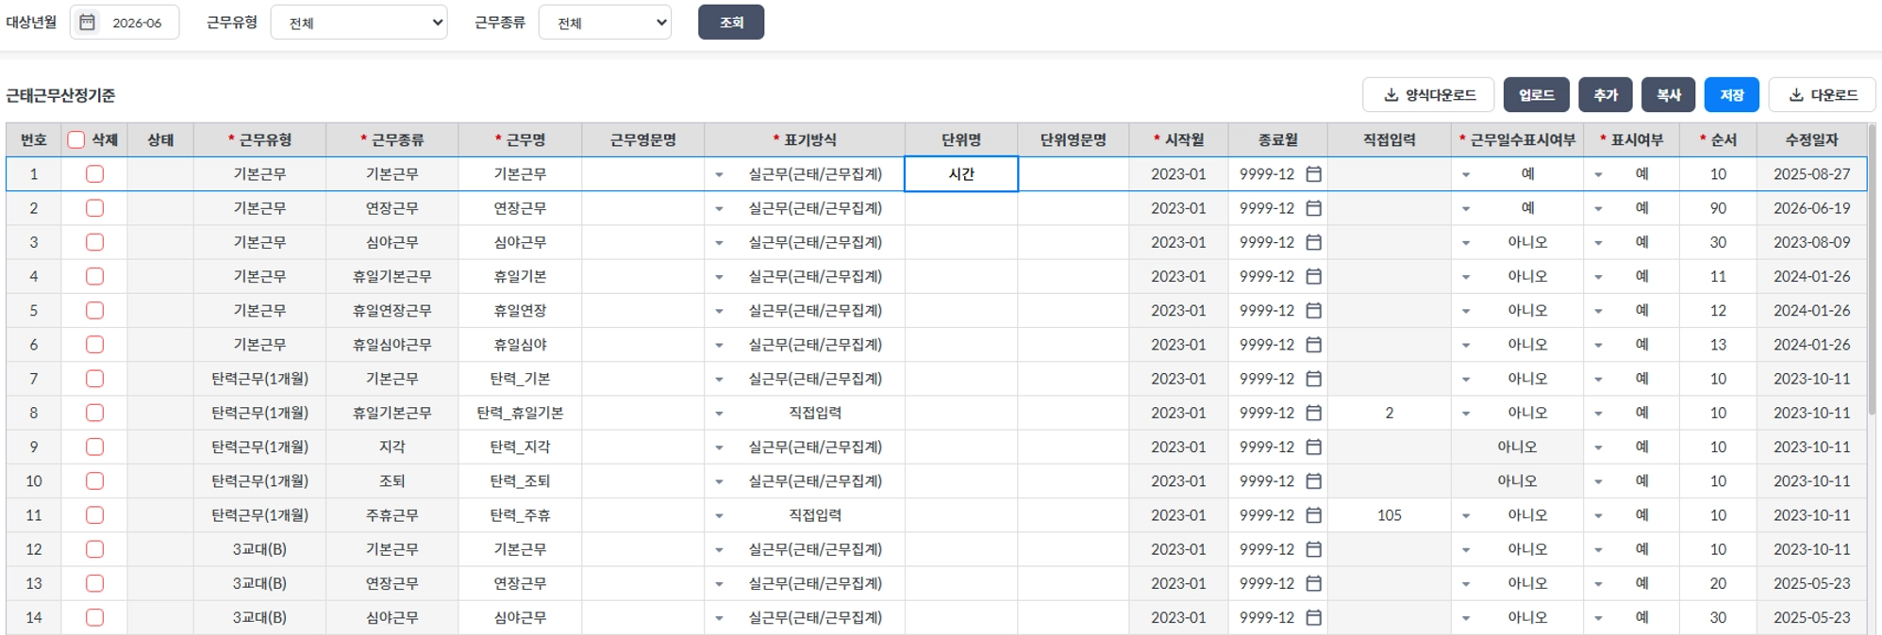Open calendar icon in row 13 종료월

point(1313,583)
